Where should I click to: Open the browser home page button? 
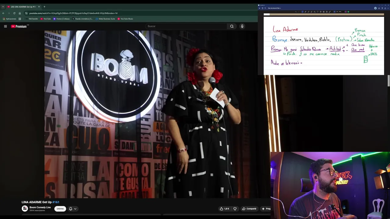point(20,13)
